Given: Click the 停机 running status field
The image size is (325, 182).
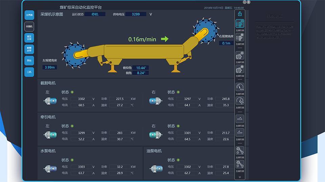Looking at the screenshot, I should point(95,14).
